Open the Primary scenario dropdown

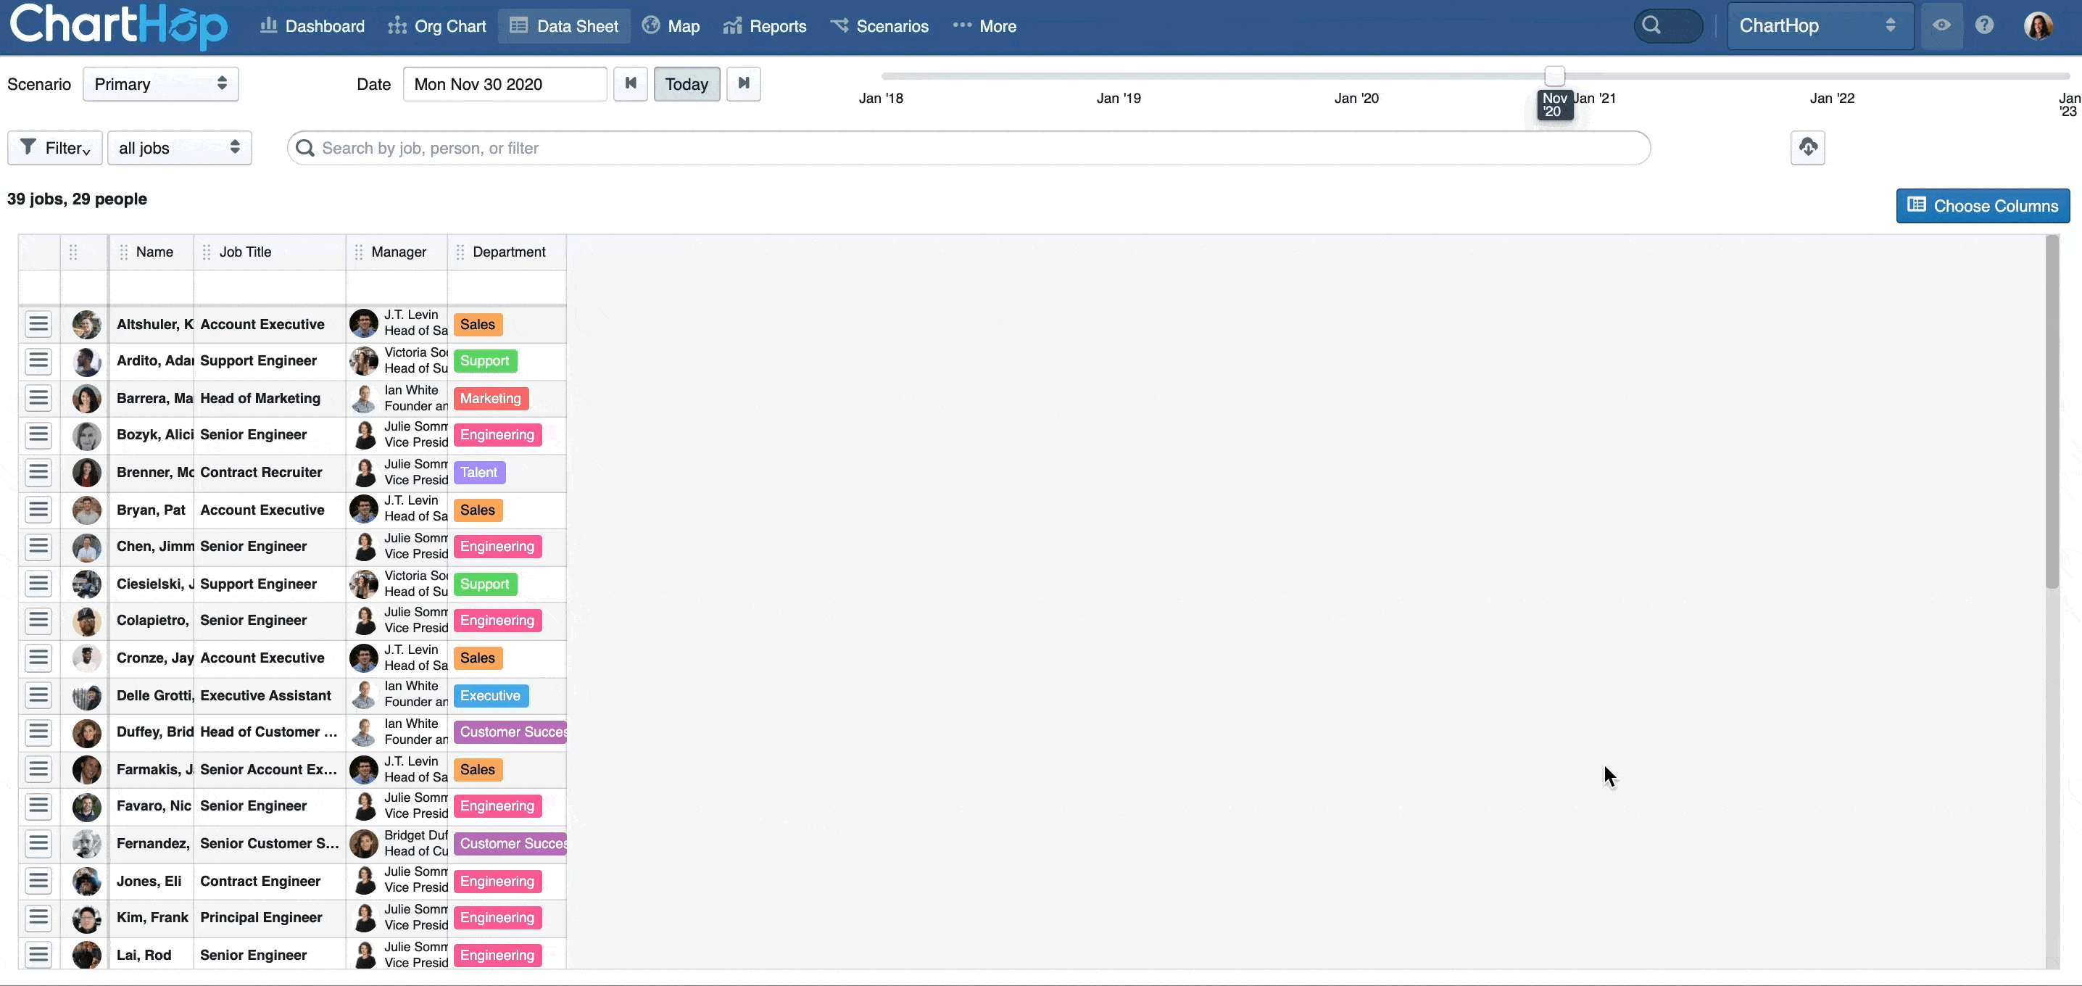[160, 84]
